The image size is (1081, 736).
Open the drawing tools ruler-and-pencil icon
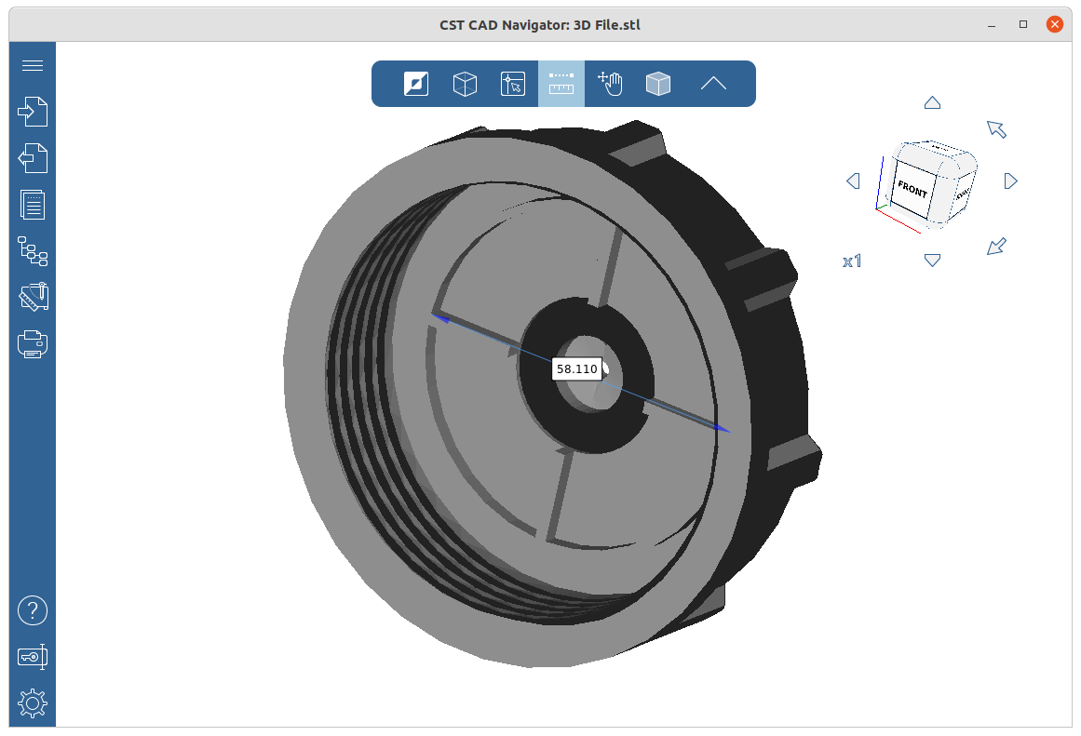33,298
